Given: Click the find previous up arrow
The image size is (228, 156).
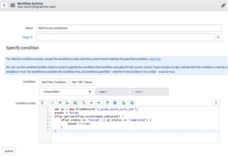Looking at the screenshot, I should 98,102.
